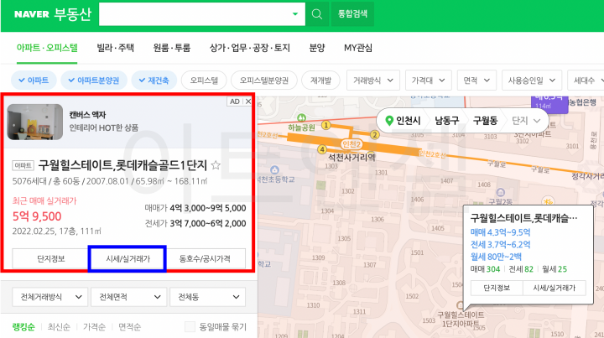This screenshot has width=604, height=338.
Task: Expand the 거래방식 dropdown
Action: 372,81
